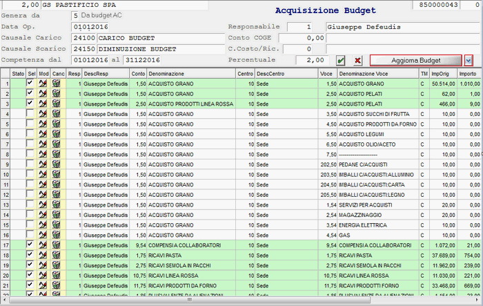Click Canc delete icon in row 19
This screenshot has height=306, width=483.
click(56, 265)
